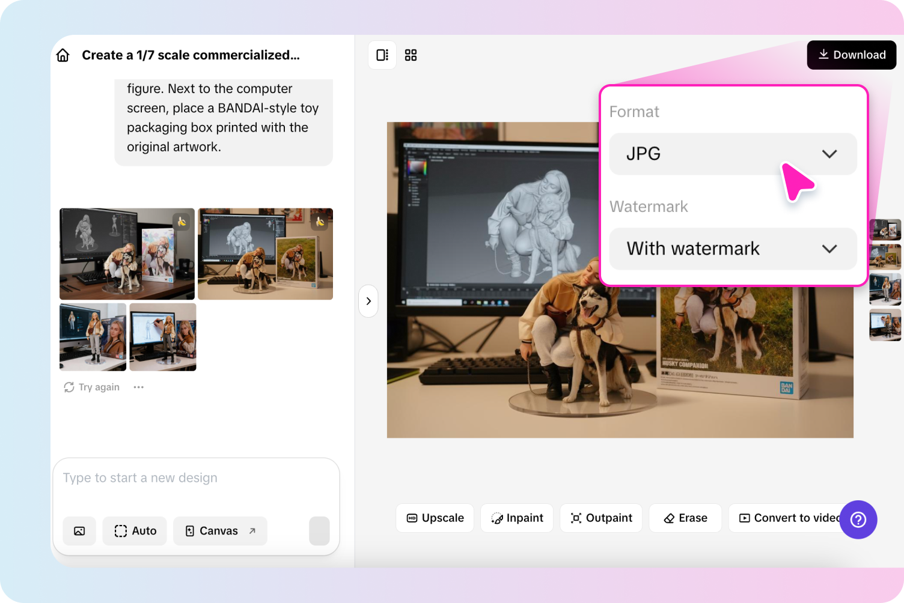Select the bottom thumbnail in right strip
Viewport: 904px width, 603px height.
click(x=885, y=325)
